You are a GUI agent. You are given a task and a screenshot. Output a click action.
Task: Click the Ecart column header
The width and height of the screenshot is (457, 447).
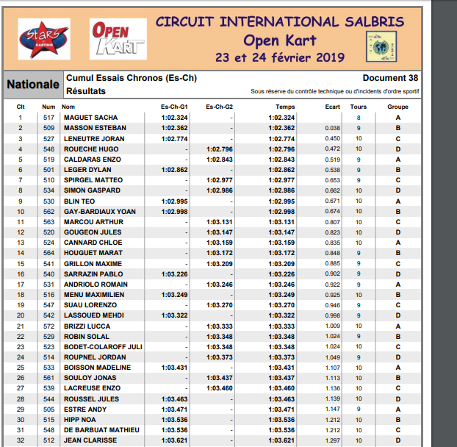coord(332,107)
